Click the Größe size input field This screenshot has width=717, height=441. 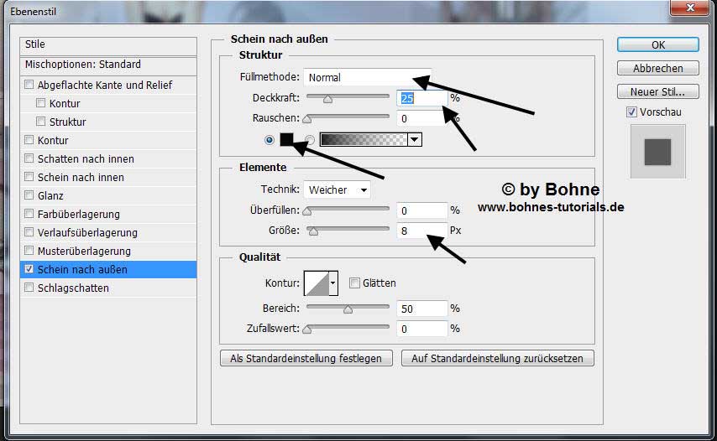(x=421, y=230)
